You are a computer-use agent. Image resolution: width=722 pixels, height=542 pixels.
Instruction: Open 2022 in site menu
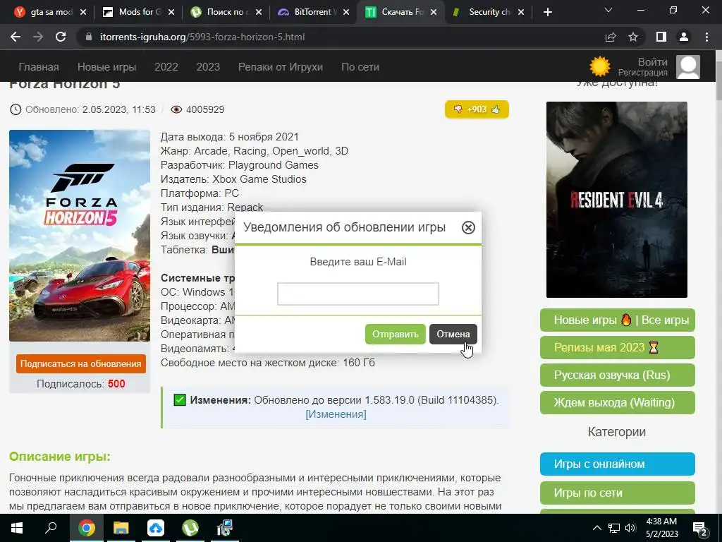tap(166, 67)
